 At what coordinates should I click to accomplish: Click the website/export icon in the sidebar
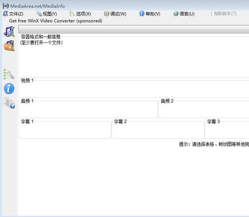9,103
